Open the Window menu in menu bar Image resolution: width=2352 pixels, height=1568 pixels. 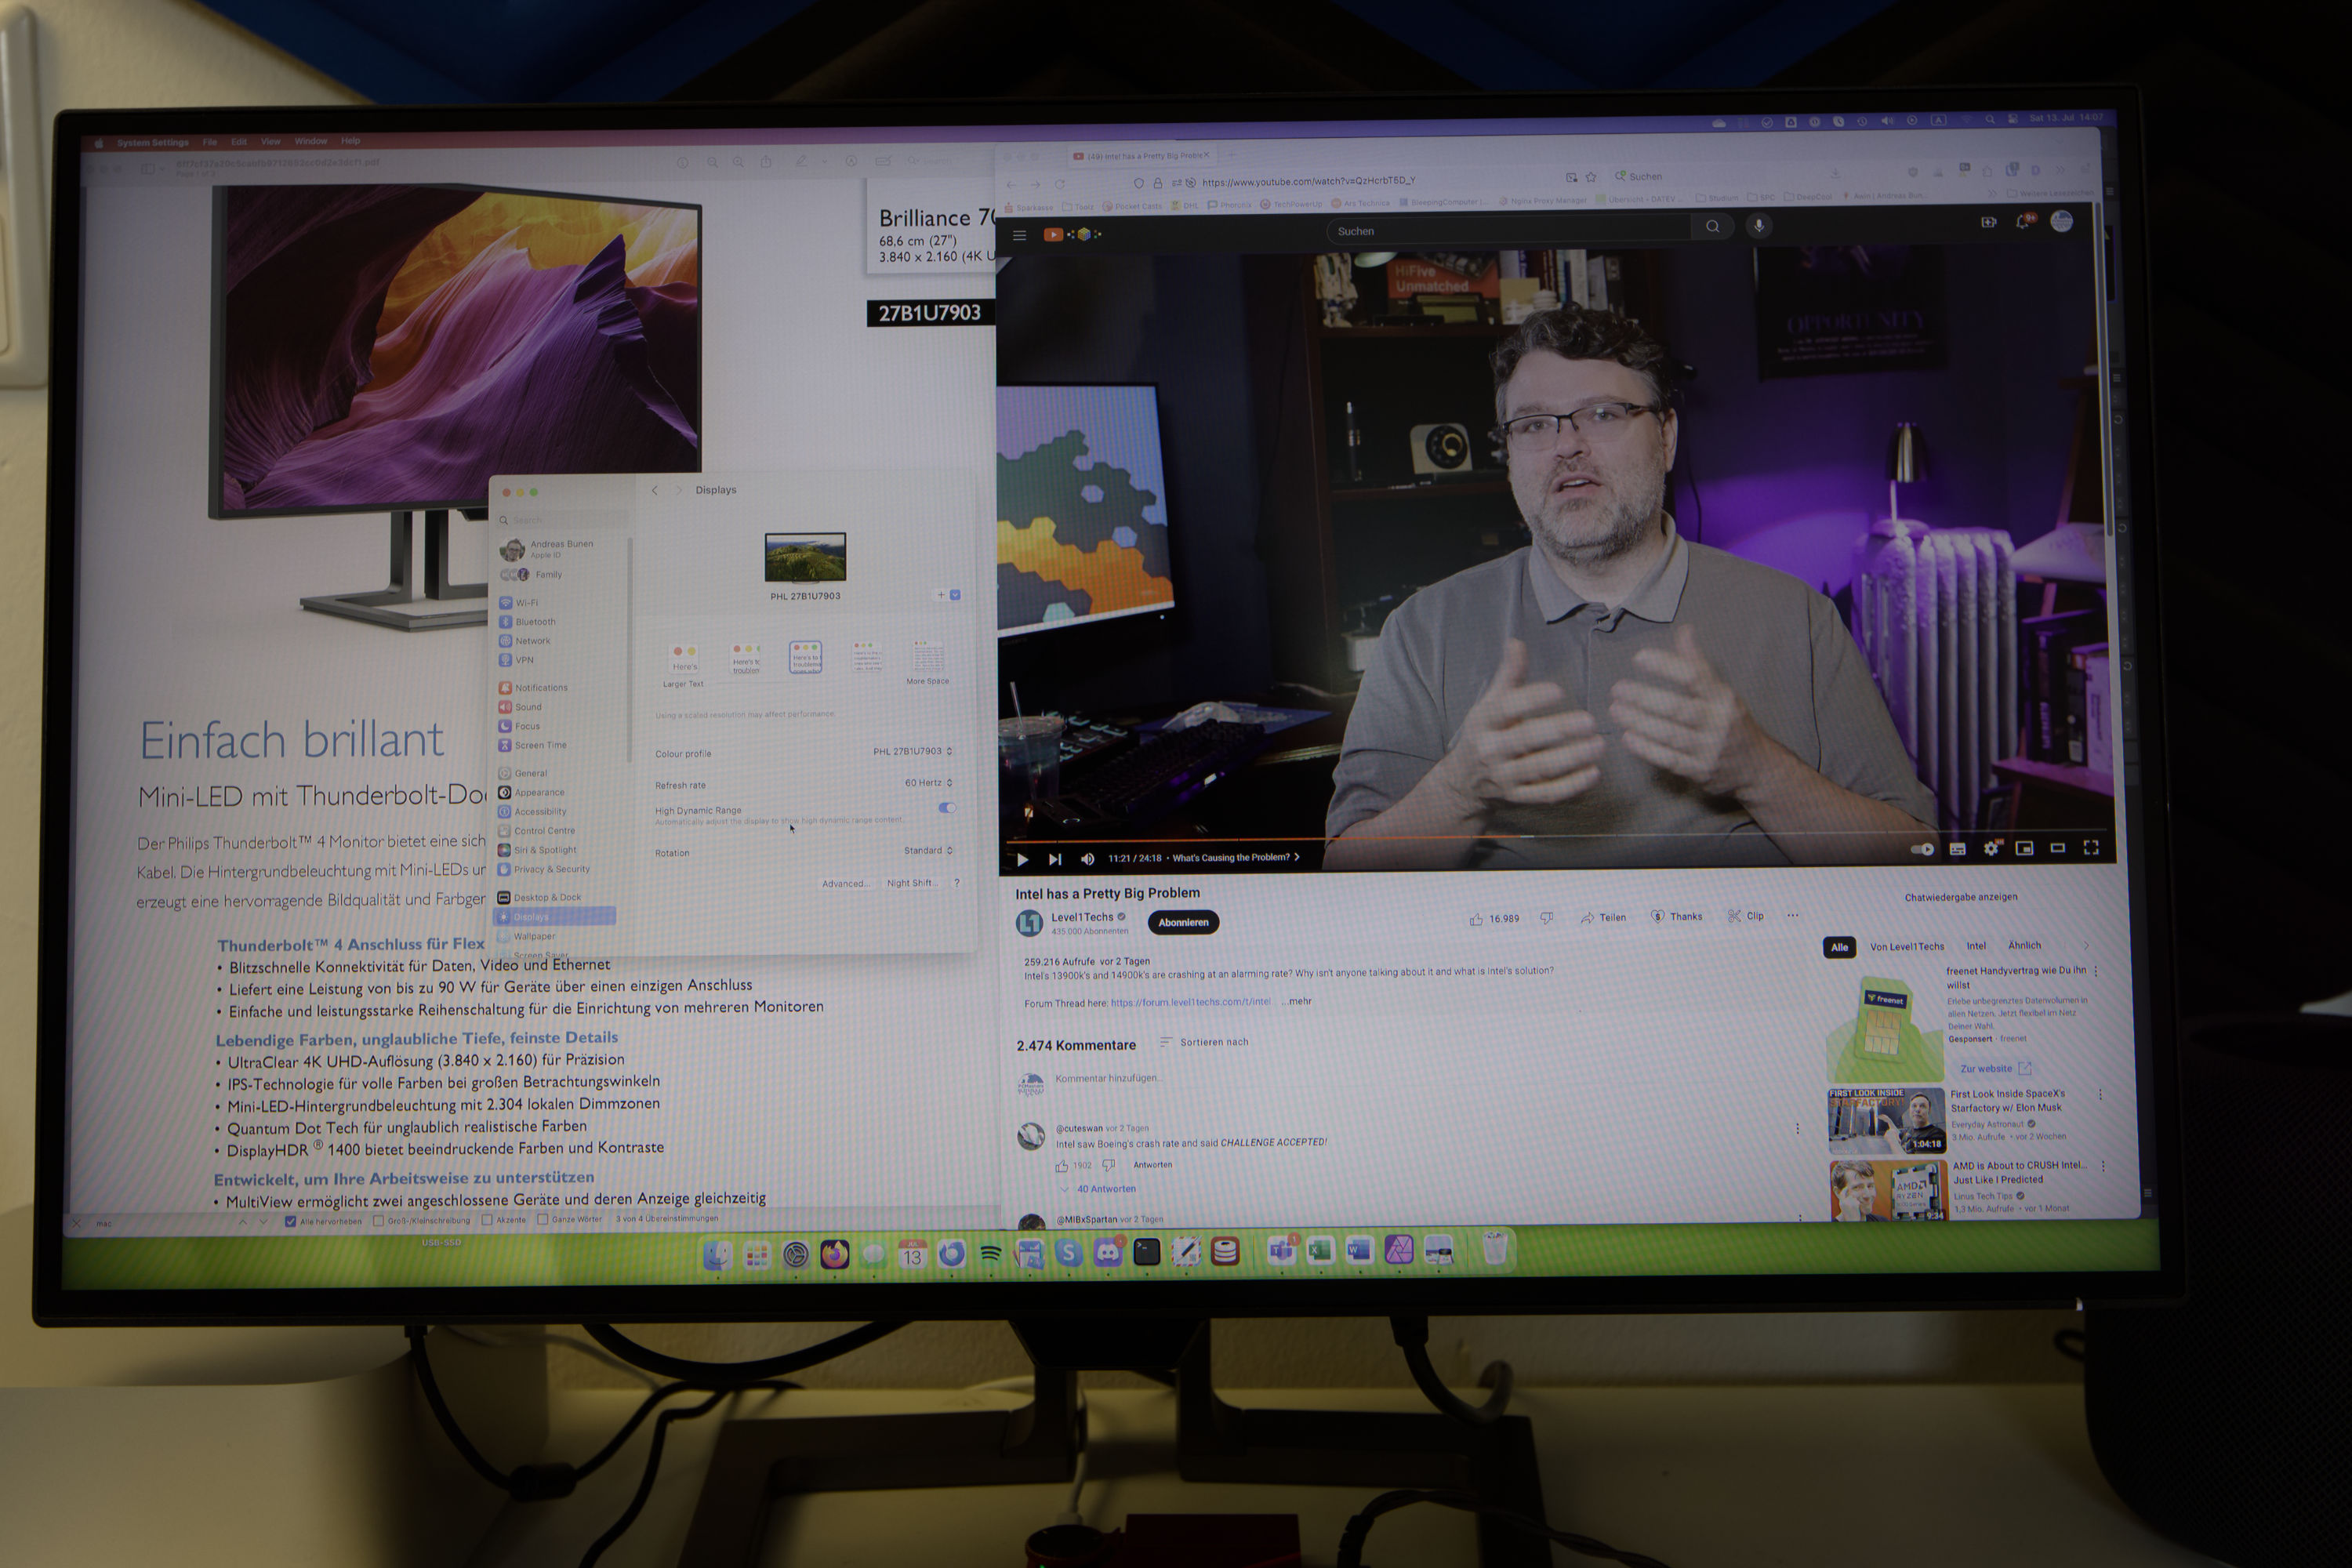pos(311,141)
